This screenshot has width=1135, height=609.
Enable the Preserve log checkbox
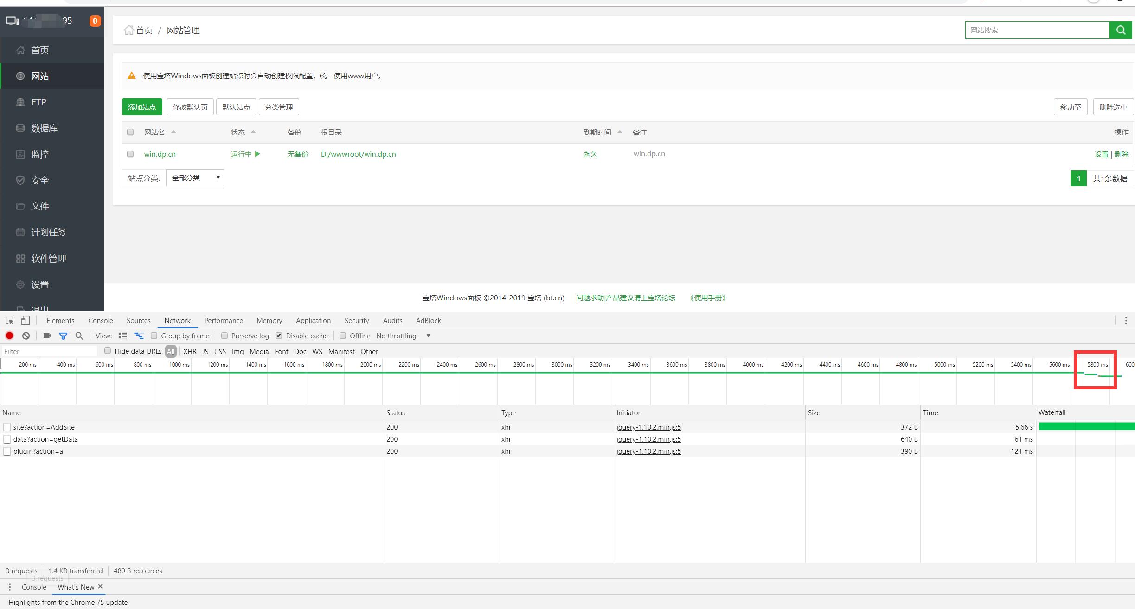224,336
